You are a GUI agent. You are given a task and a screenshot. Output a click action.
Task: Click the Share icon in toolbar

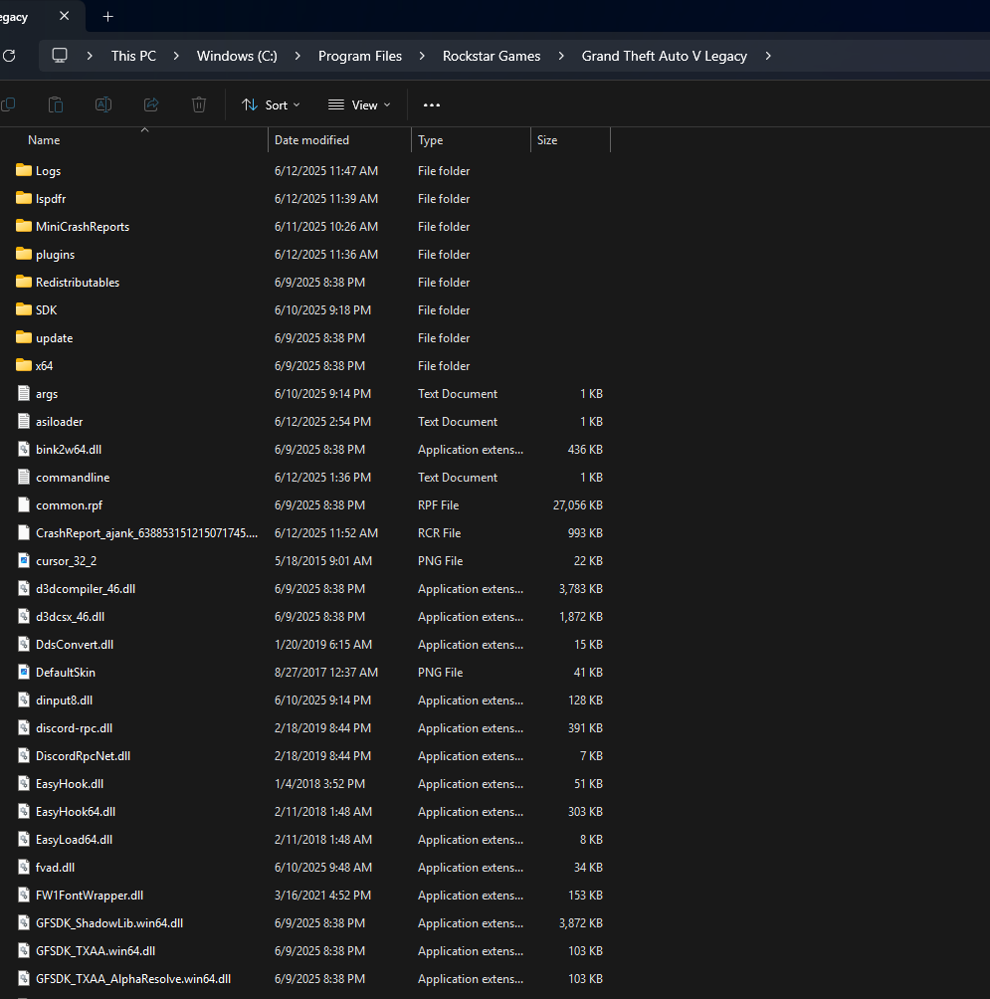(x=151, y=104)
